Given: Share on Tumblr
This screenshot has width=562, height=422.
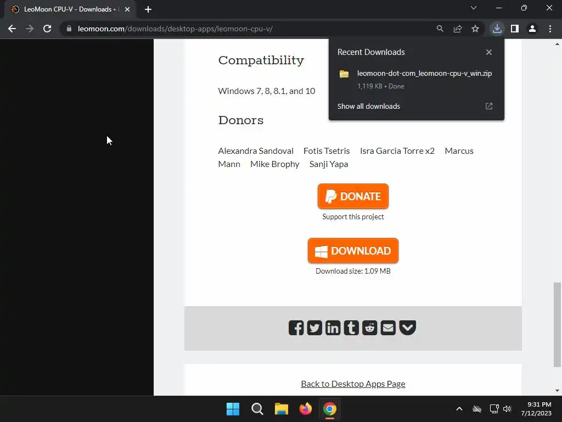Looking at the screenshot, I should point(351,327).
